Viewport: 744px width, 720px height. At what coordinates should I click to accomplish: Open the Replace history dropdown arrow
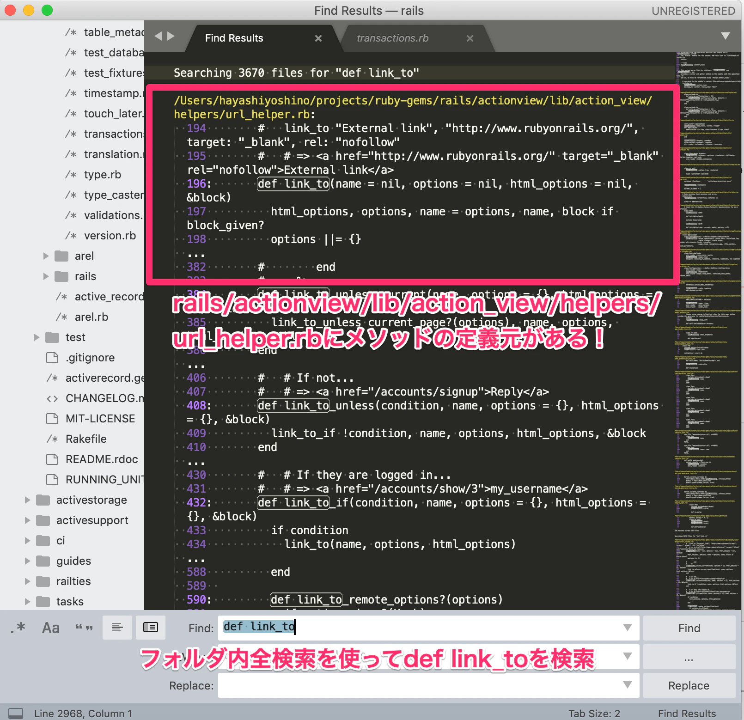[627, 685]
